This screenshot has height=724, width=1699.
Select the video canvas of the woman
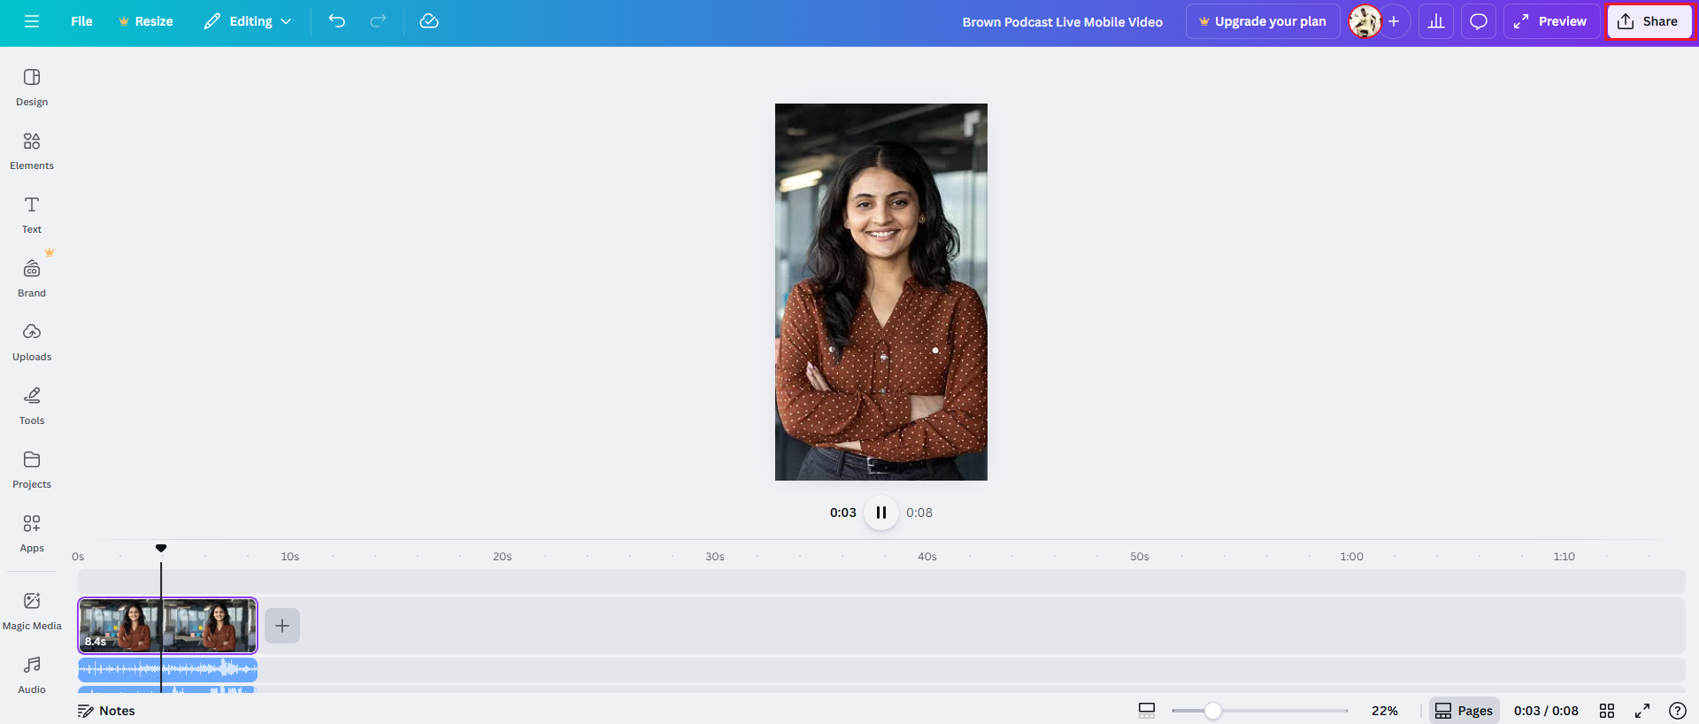tap(881, 292)
